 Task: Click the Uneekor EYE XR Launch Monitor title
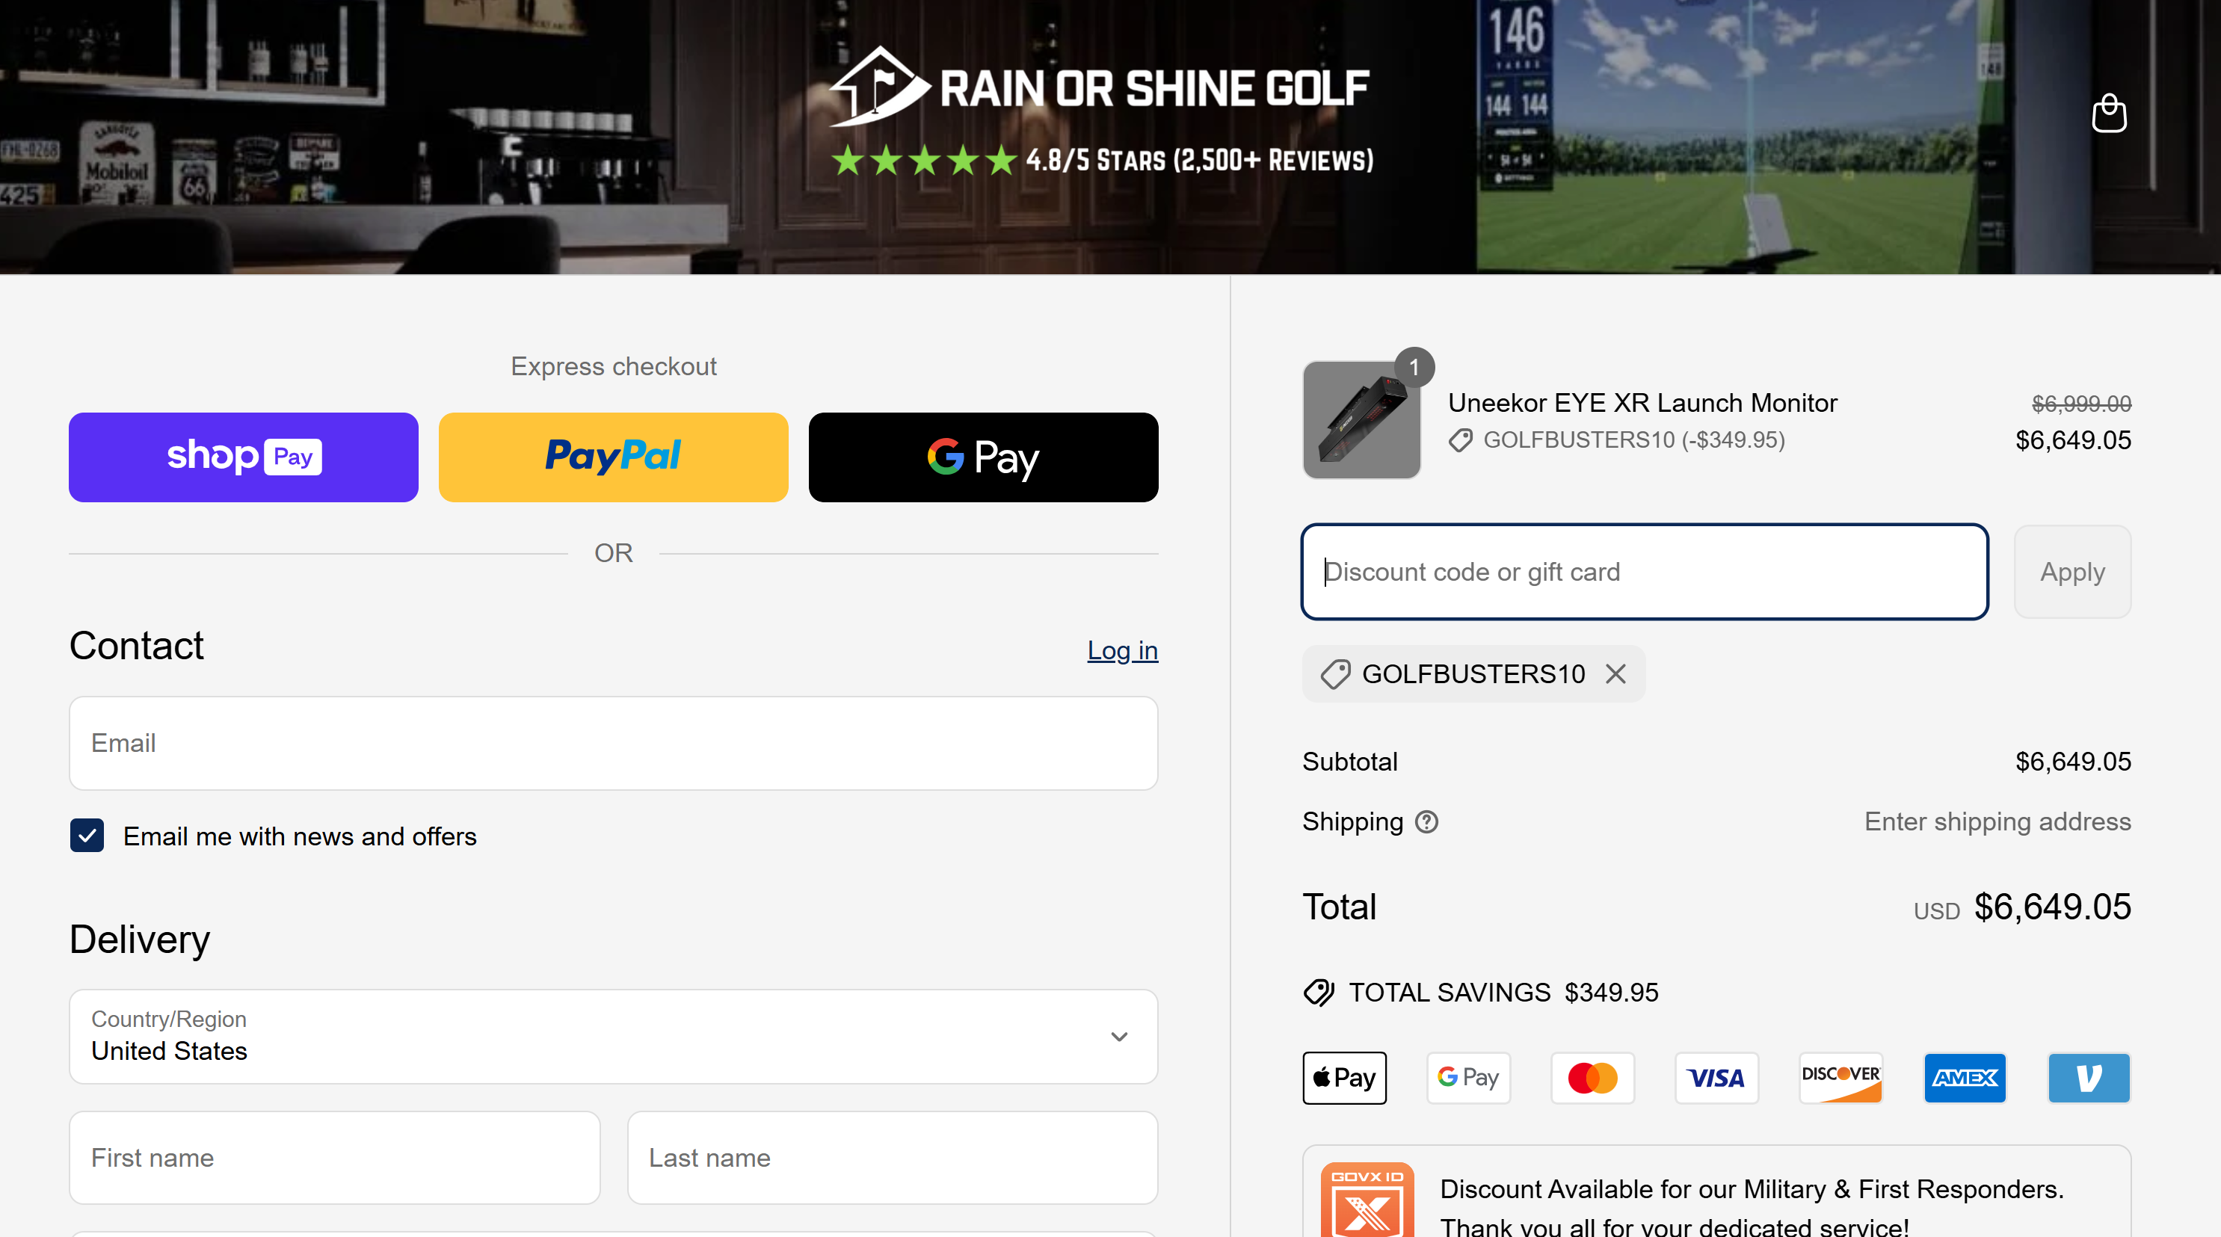tap(1642, 403)
